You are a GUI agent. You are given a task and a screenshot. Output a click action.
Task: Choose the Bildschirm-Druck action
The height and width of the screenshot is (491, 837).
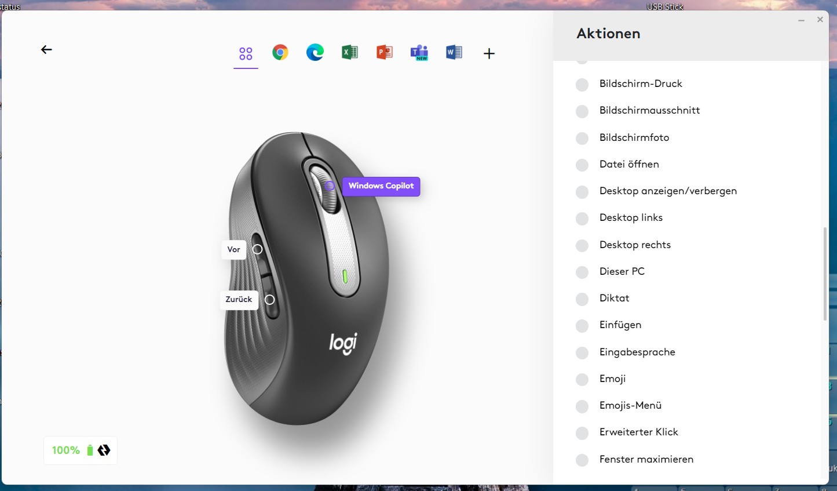tap(641, 83)
